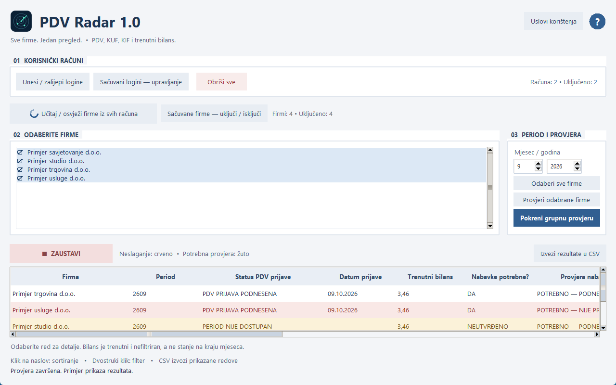Sort by Nabavke potrebne? column header

(x=500, y=277)
